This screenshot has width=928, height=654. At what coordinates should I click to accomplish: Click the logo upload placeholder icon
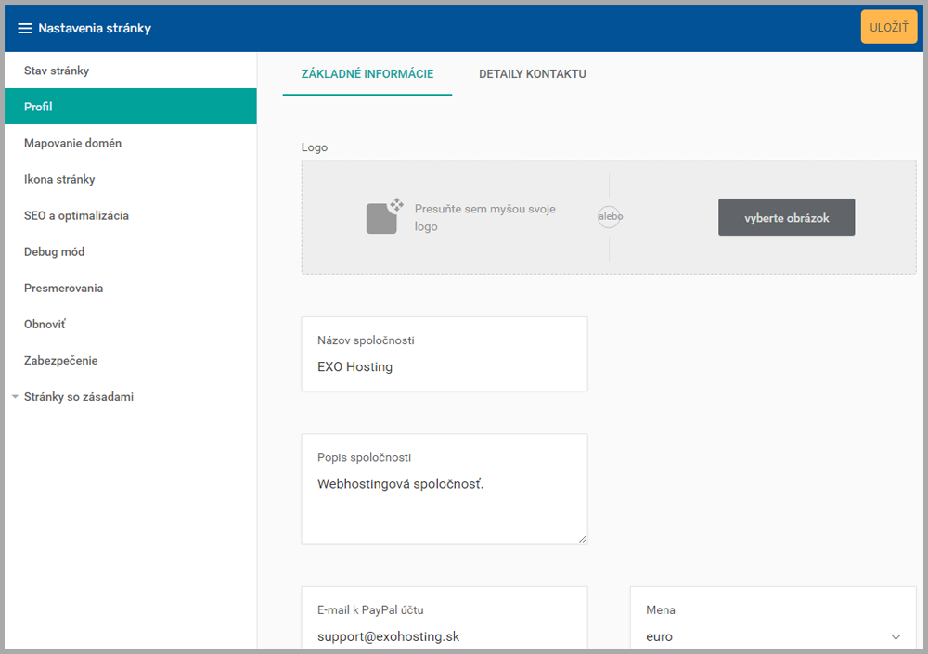[384, 217]
